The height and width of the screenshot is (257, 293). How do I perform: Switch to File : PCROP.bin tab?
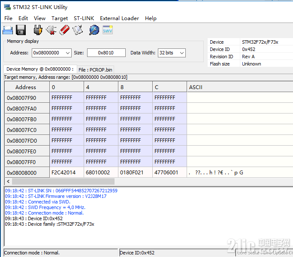tap(95, 70)
